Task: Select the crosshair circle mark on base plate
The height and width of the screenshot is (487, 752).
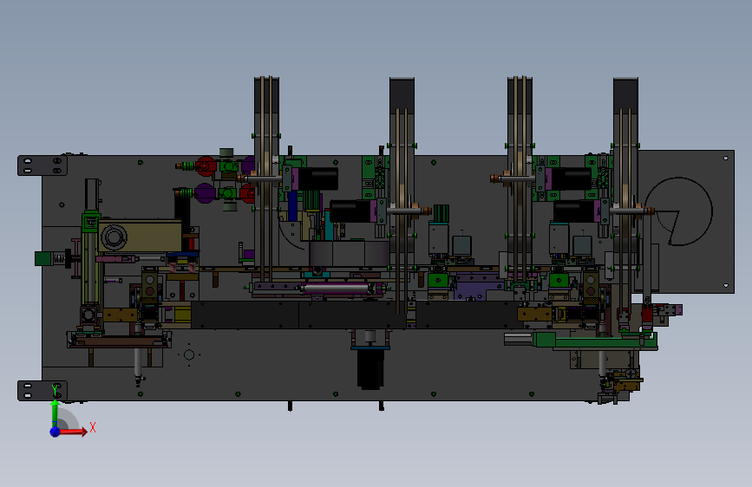Action: click(x=189, y=354)
